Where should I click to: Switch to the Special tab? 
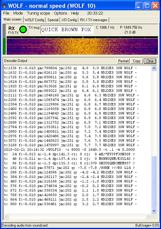click(x=53, y=20)
